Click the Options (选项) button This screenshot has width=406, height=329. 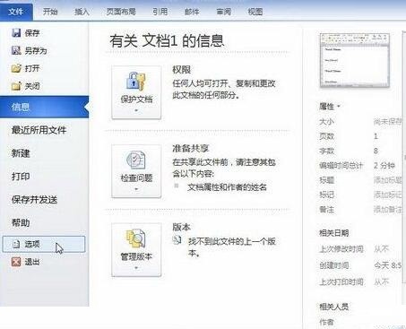click(44, 244)
